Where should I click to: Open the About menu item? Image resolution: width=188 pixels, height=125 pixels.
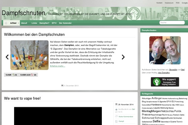point(24,23)
